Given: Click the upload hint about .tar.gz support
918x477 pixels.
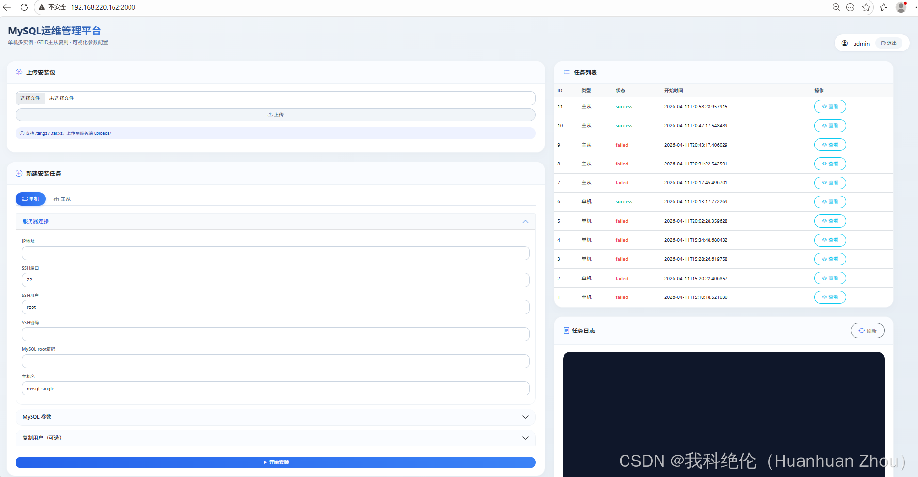Looking at the screenshot, I should coord(275,133).
